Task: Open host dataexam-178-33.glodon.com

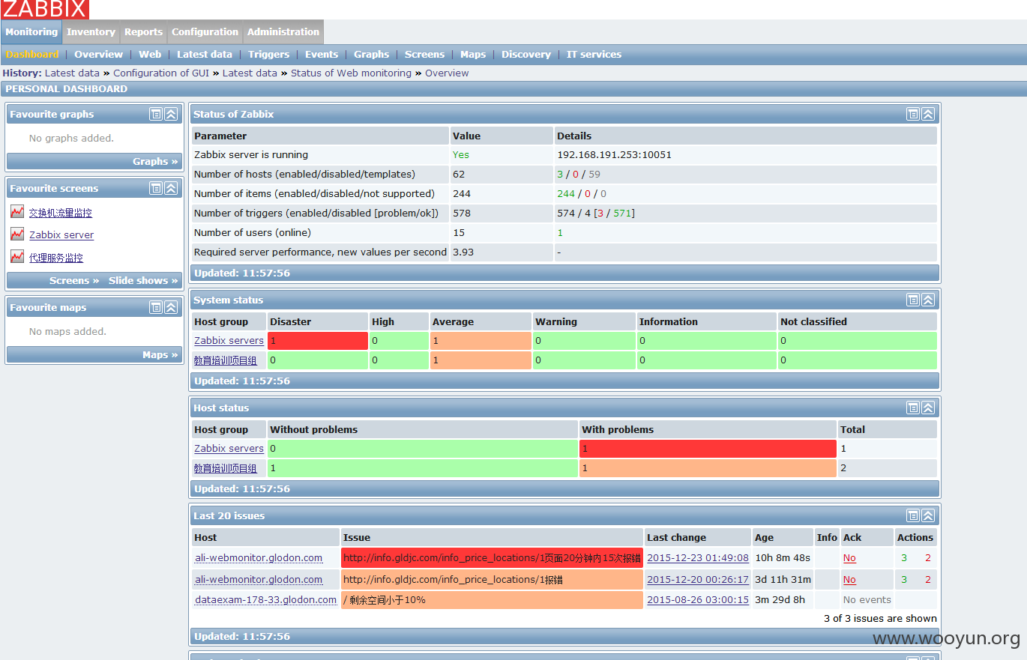Action: pyautogui.click(x=265, y=599)
